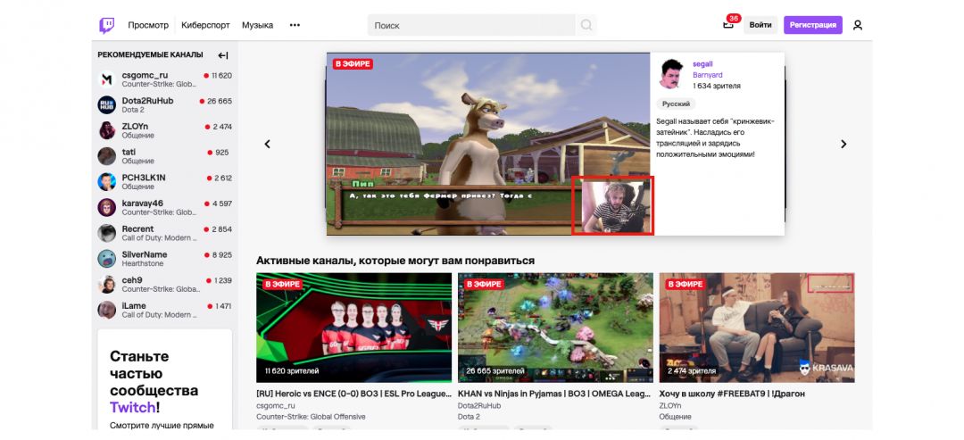Show previous featured stream in carousel
Viewport: 964px width, 440px height.
click(x=267, y=144)
